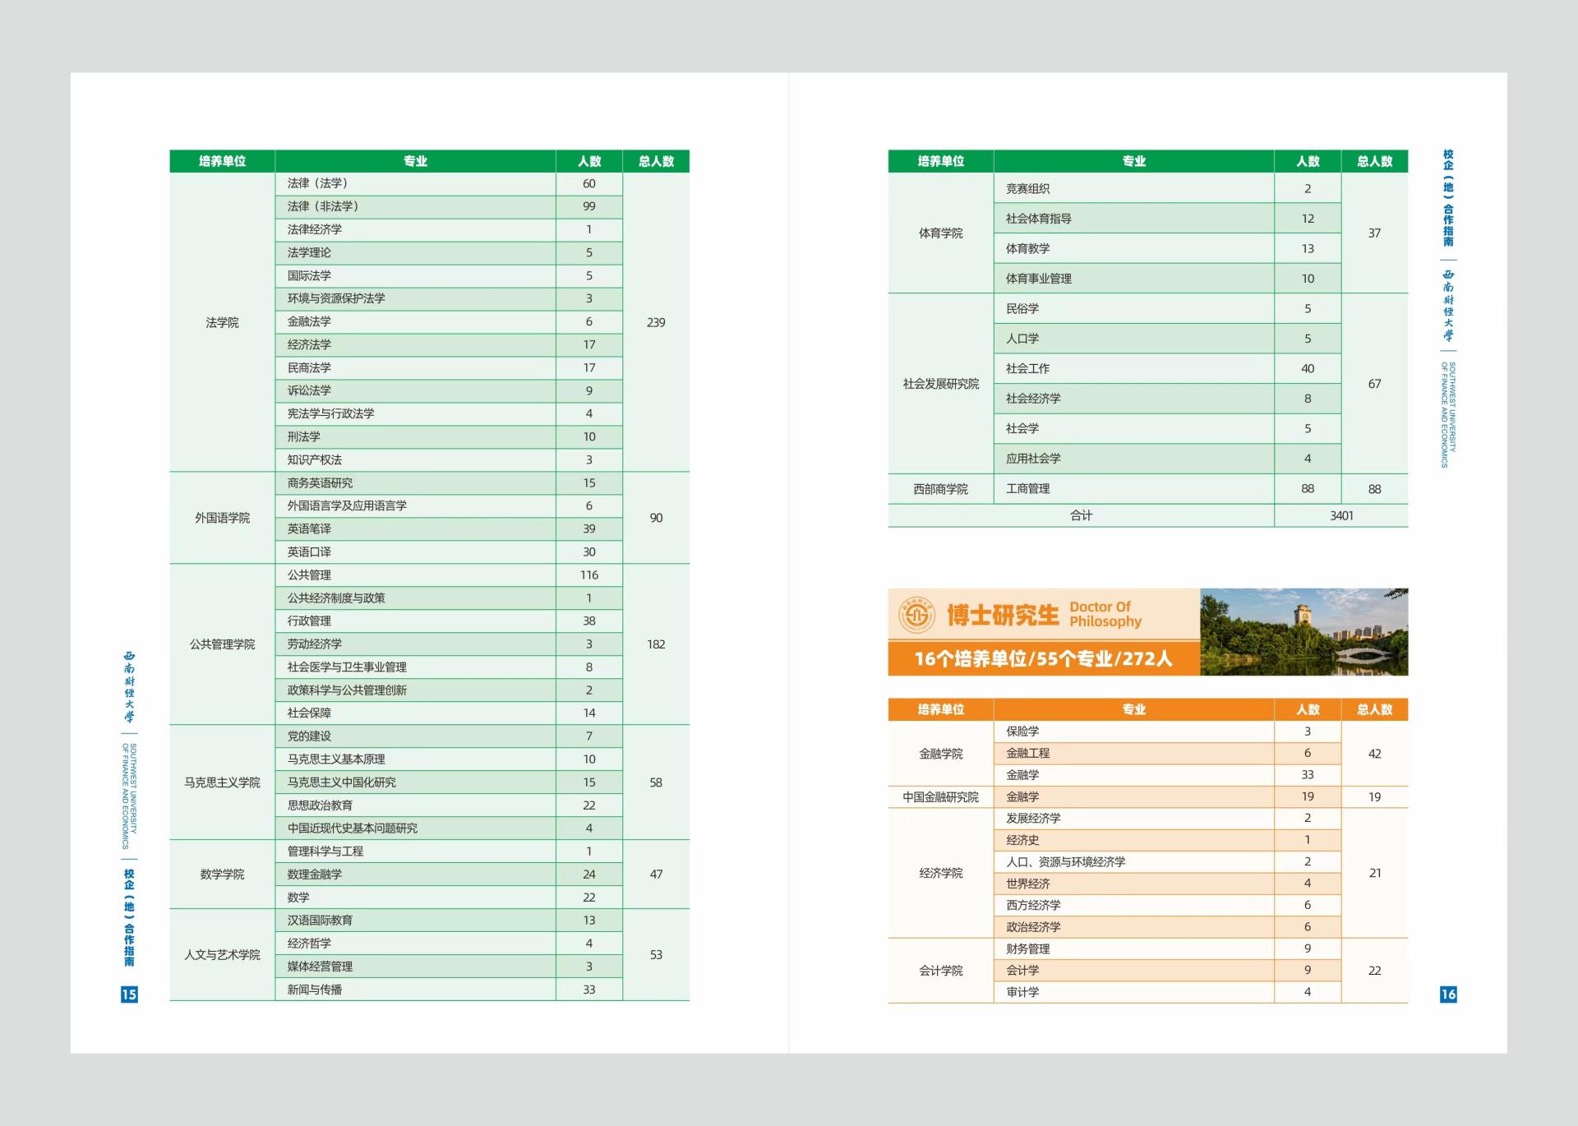Click the 马克思主义中国化研究 row
This screenshot has width=1578, height=1126.
click(x=449, y=782)
